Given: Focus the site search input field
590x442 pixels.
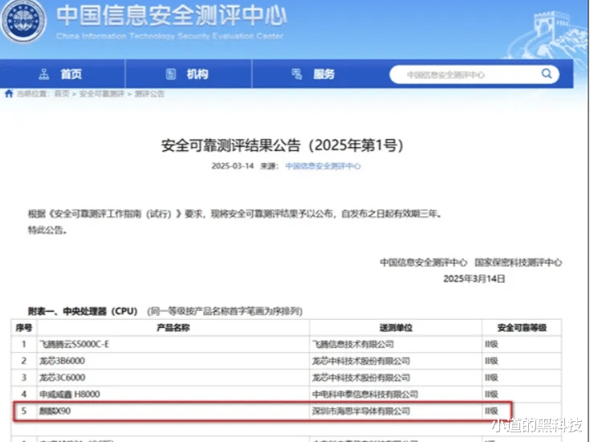Looking at the screenshot, I should coord(474,75).
